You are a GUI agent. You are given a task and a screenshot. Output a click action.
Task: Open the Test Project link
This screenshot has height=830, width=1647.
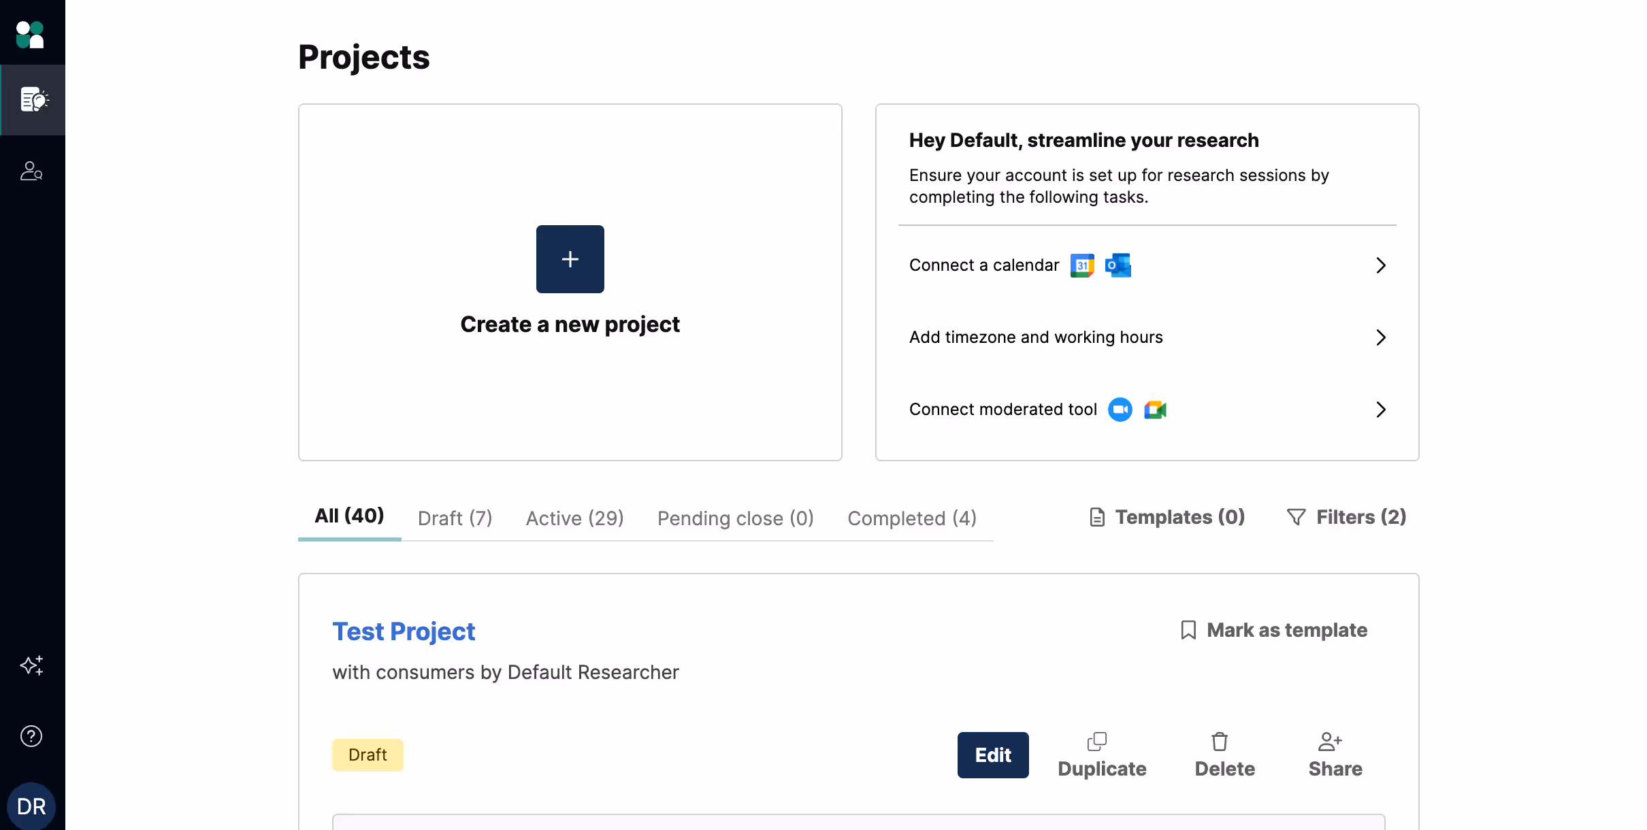404,631
